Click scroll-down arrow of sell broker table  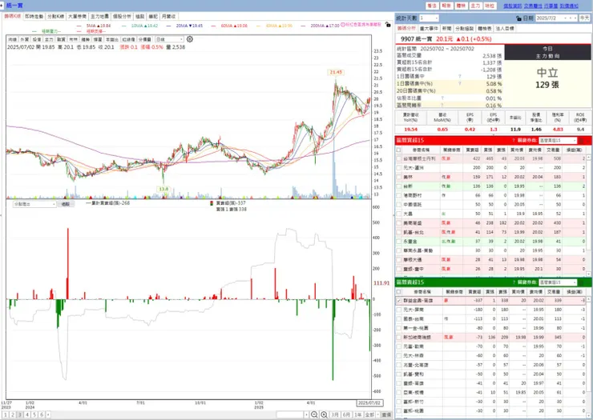pyautogui.click(x=588, y=415)
